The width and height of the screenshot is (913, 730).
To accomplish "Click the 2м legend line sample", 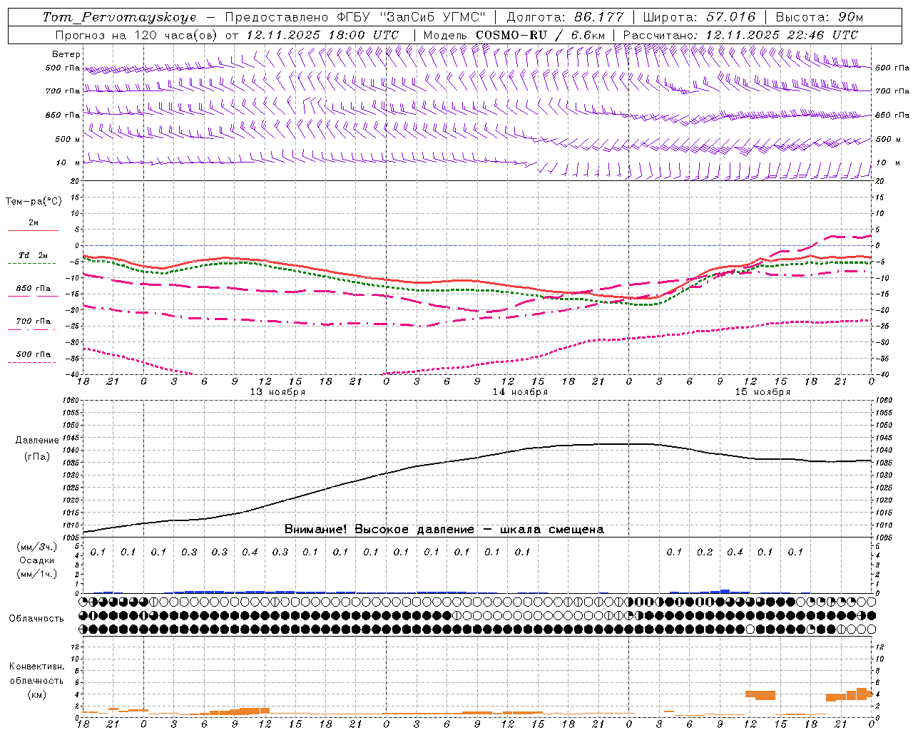I will [33, 230].
